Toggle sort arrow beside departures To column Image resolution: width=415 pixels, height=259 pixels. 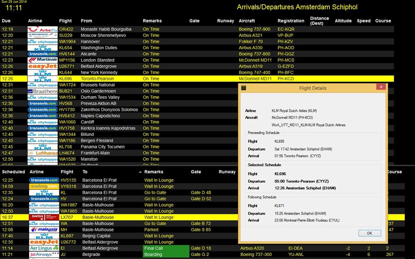[x=140, y=172]
